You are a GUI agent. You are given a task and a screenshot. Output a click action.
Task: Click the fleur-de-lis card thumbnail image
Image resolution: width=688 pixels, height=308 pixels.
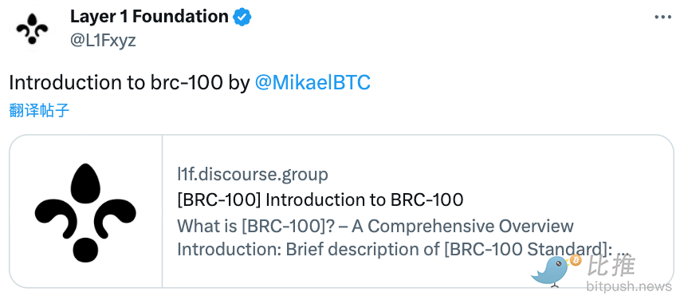pos(85,211)
